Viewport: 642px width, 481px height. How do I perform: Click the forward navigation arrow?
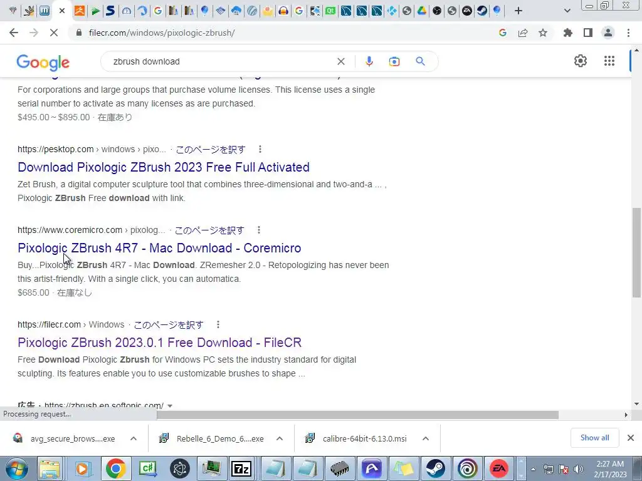click(34, 33)
